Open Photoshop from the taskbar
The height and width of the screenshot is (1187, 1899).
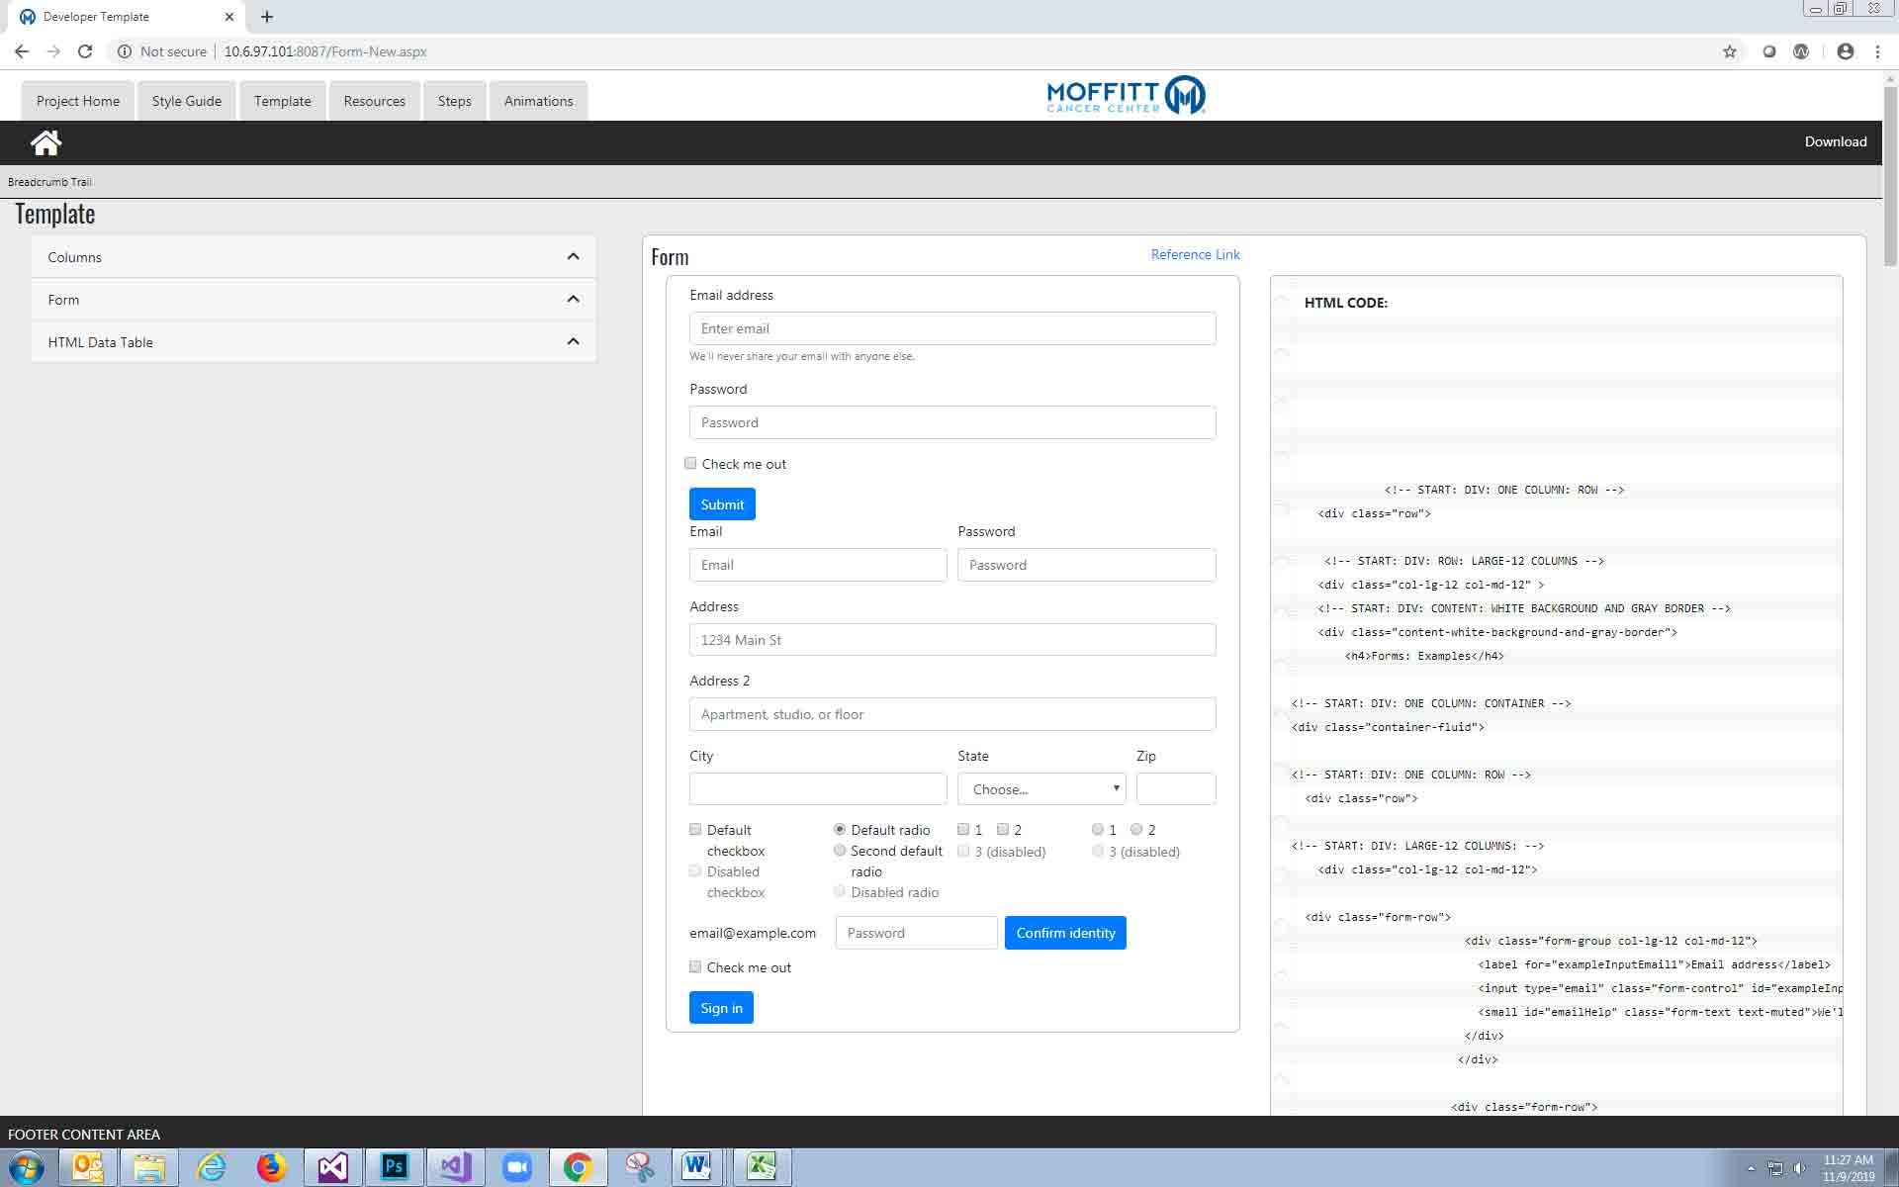tap(394, 1167)
